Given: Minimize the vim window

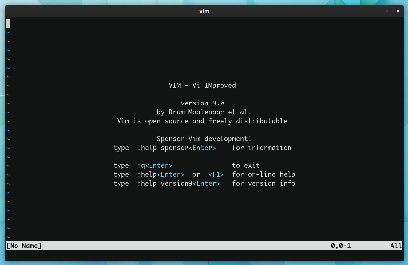Looking at the screenshot, I should (x=376, y=11).
